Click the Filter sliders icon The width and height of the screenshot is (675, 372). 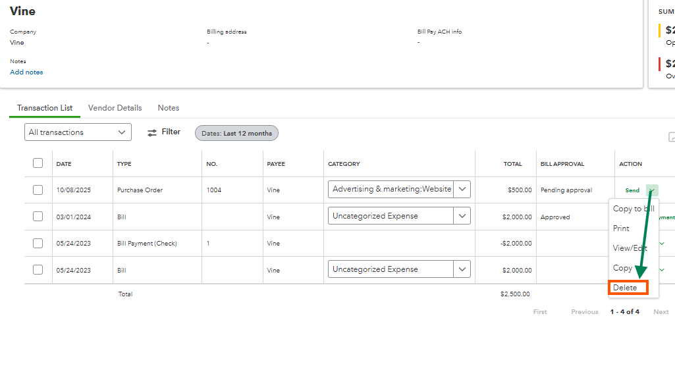click(x=152, y=132)
